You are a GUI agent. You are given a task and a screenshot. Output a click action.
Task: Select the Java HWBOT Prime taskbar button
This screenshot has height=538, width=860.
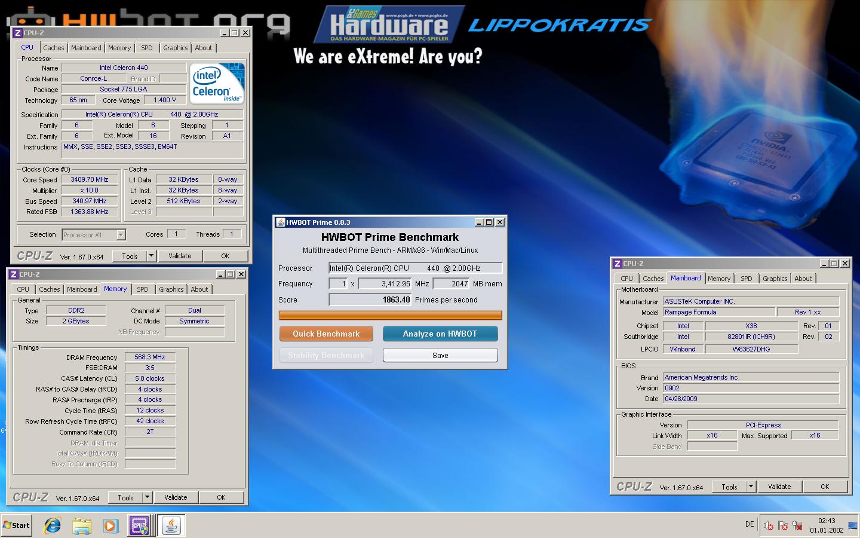[171, 525]
